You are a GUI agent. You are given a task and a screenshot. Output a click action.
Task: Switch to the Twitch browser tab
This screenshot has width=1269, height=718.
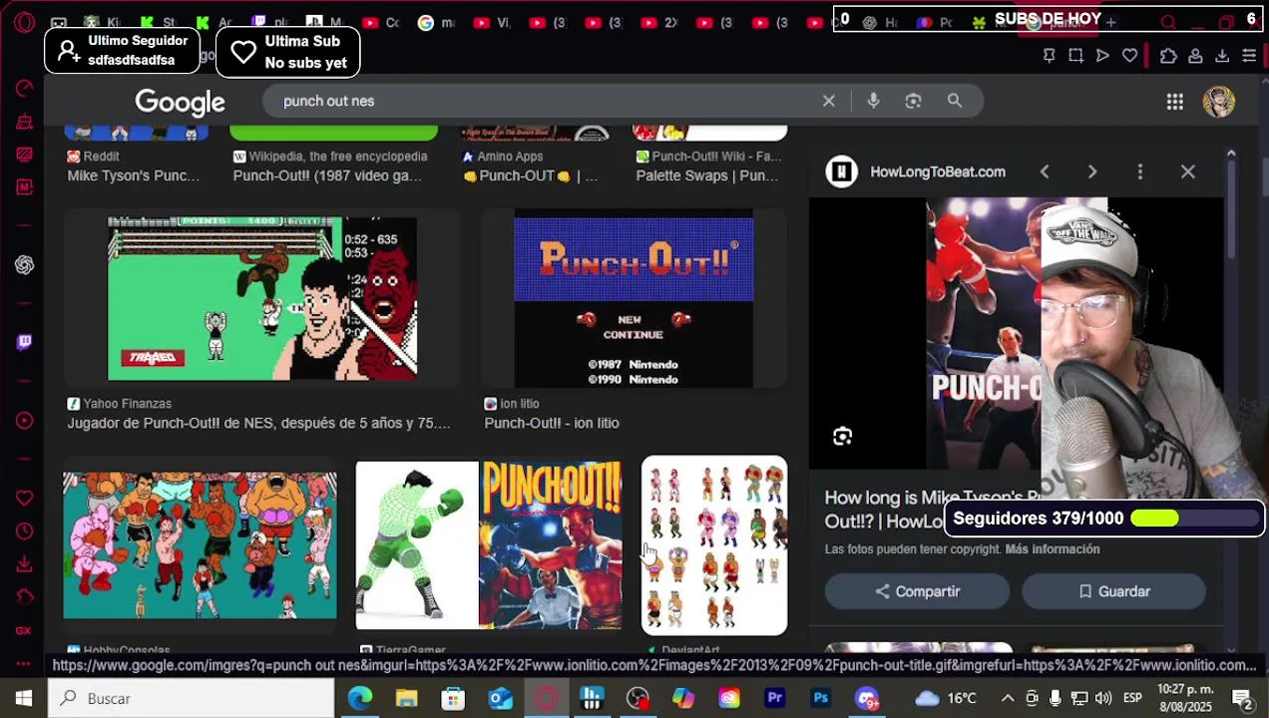tap(268, 22)
